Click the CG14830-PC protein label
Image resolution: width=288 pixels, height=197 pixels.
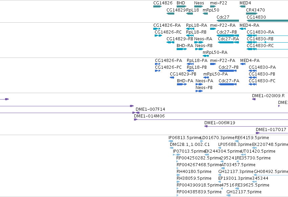(x=262, y=81)
